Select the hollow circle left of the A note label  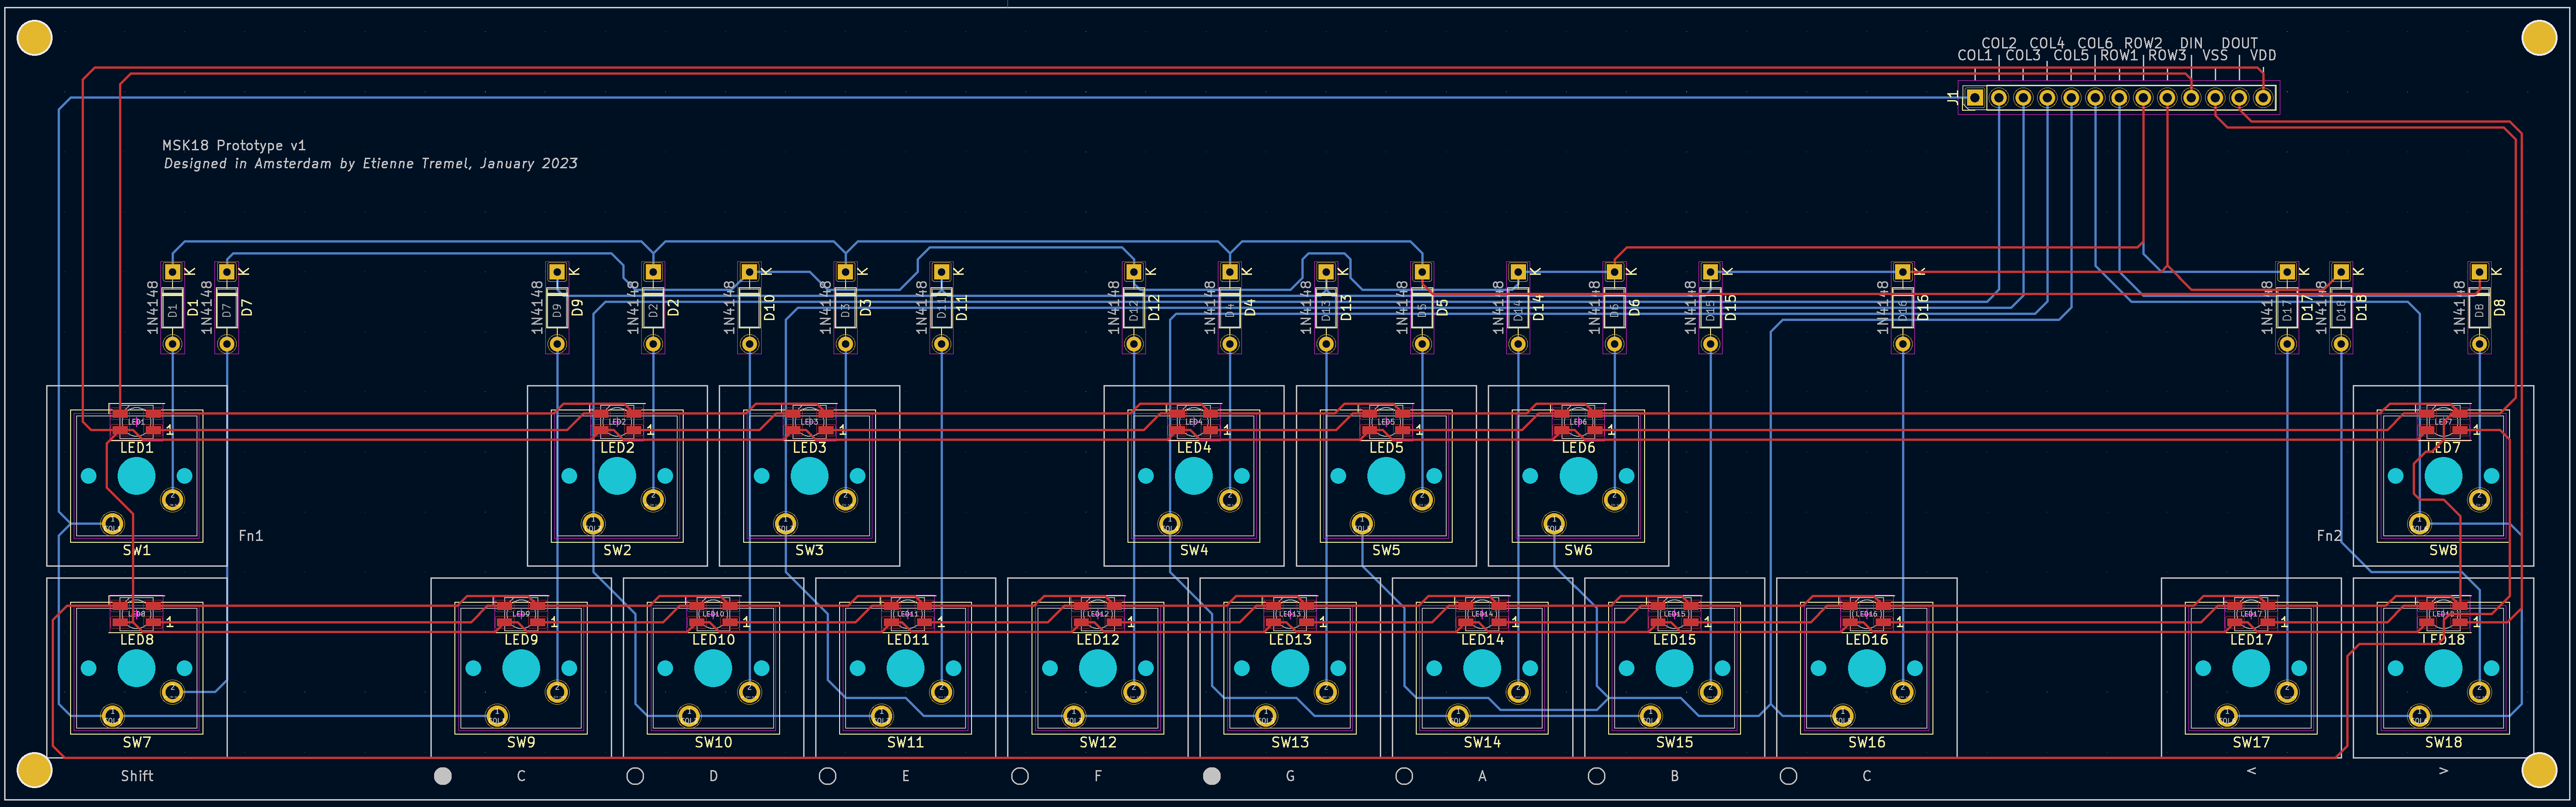coord(1404,776)
